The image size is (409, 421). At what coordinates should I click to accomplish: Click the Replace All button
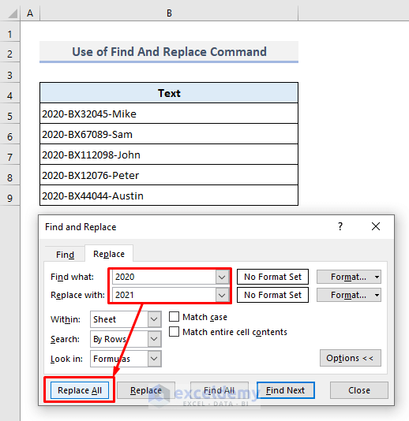click(x=80, y=390)
